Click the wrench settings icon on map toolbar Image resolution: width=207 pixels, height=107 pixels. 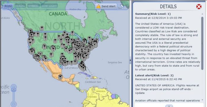tap(122, 6)
